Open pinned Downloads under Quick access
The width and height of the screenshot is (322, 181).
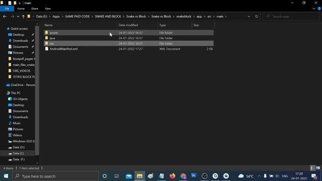(20, 41)
